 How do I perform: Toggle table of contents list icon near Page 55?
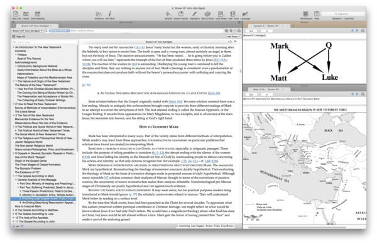point(14,36)
